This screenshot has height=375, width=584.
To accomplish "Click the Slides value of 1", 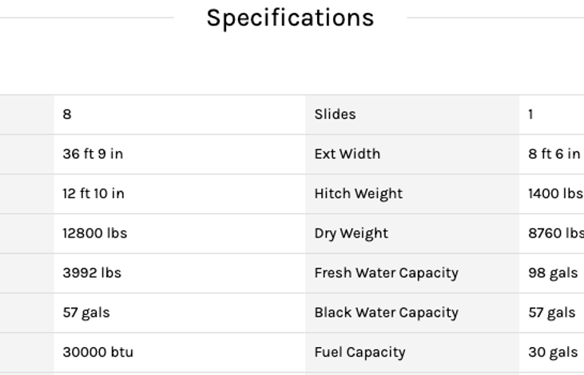I will point(530,114).
